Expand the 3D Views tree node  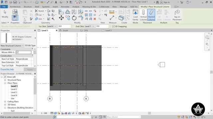point(5,104)
